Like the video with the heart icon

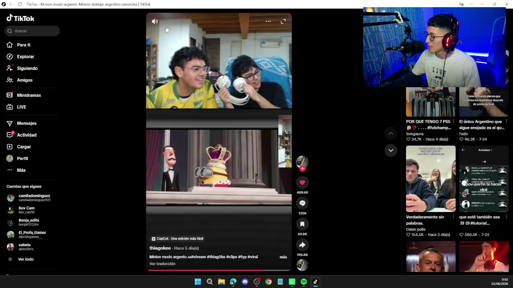pyautogui.click(x=302, y=182)
